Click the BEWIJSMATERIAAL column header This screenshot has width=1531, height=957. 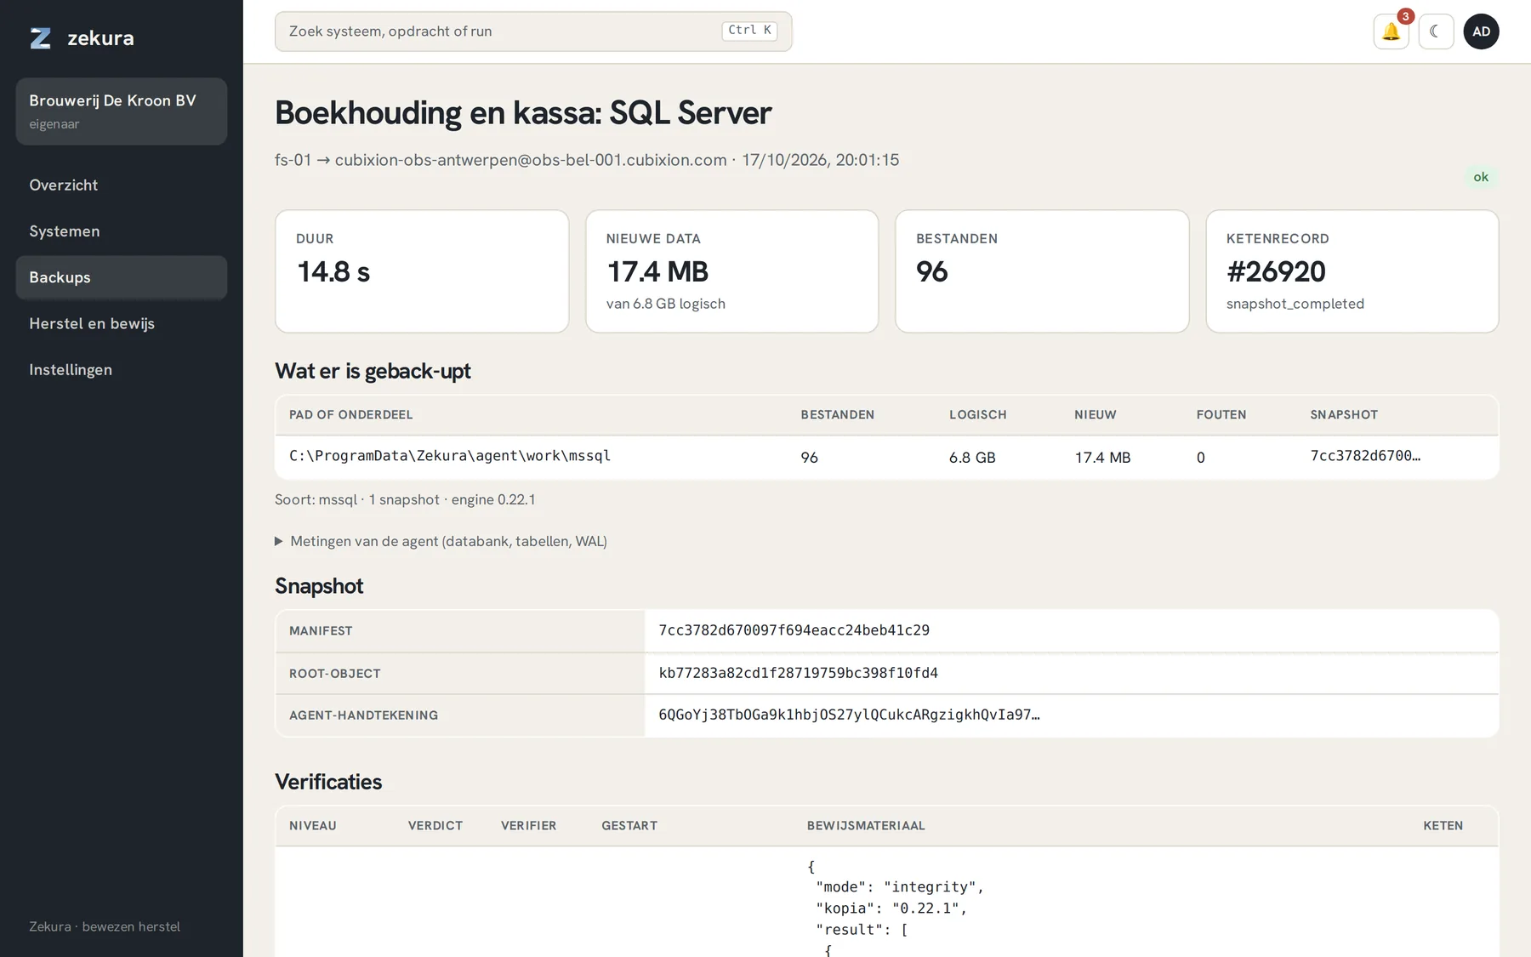[x=866, y=826]
